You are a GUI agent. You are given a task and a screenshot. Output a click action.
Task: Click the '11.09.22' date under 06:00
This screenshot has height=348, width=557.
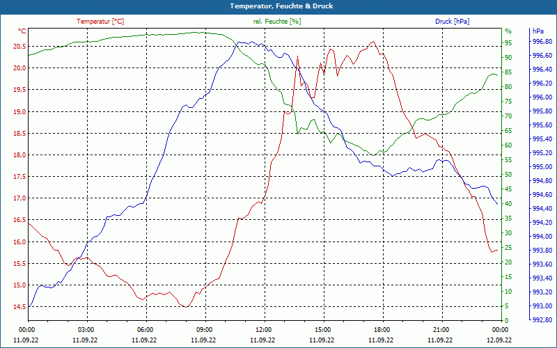144,340
